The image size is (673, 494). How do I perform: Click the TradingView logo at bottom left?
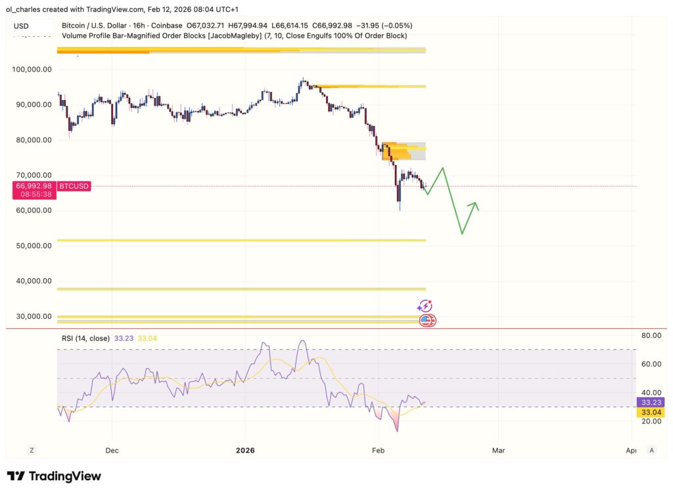tap(54, 476)
